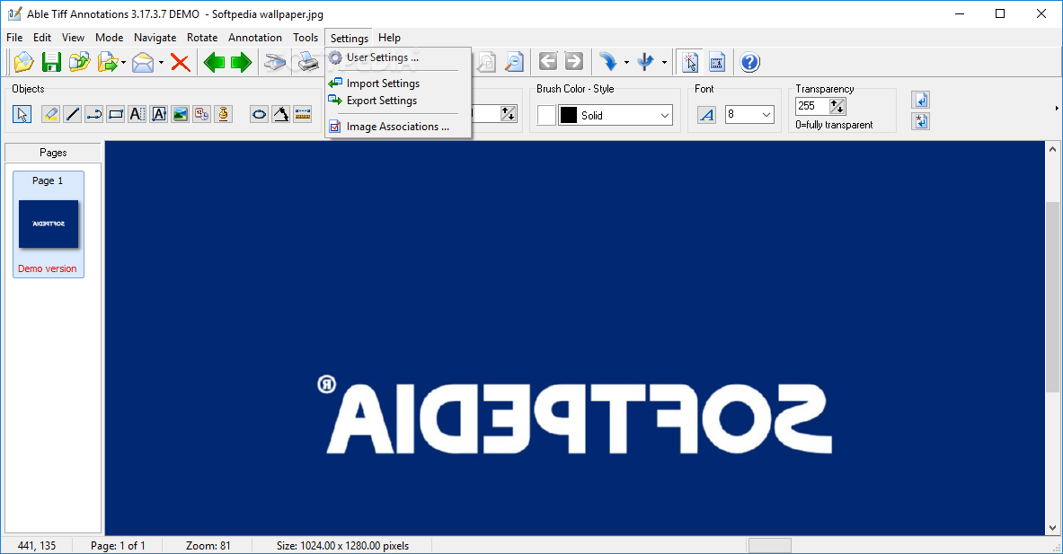
Task: Select the ruler measurement tool
Action: point(302,114)
